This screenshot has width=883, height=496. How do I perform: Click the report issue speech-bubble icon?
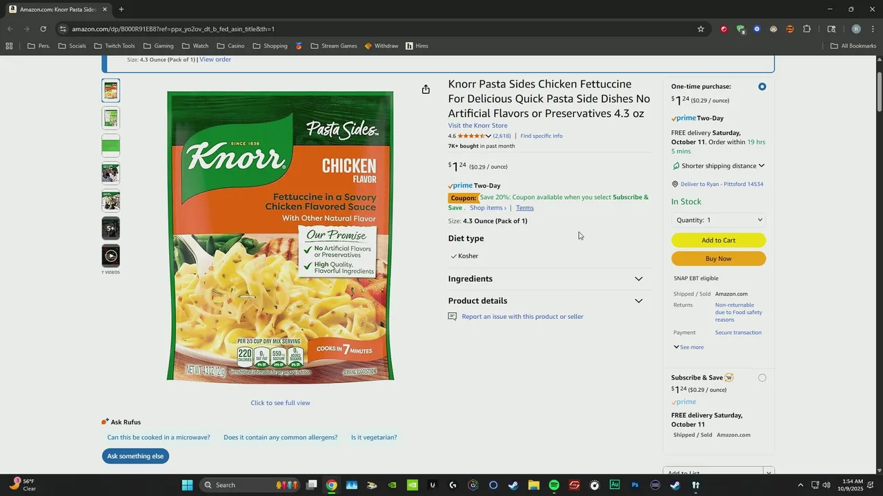pyautogui.click(x=453, y=317)
